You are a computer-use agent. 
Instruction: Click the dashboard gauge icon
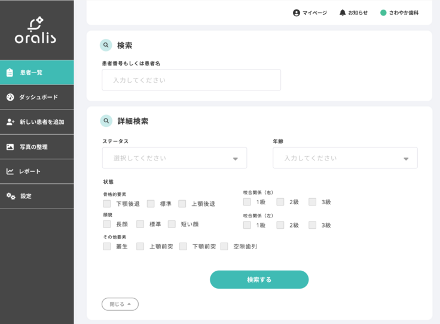10,97
